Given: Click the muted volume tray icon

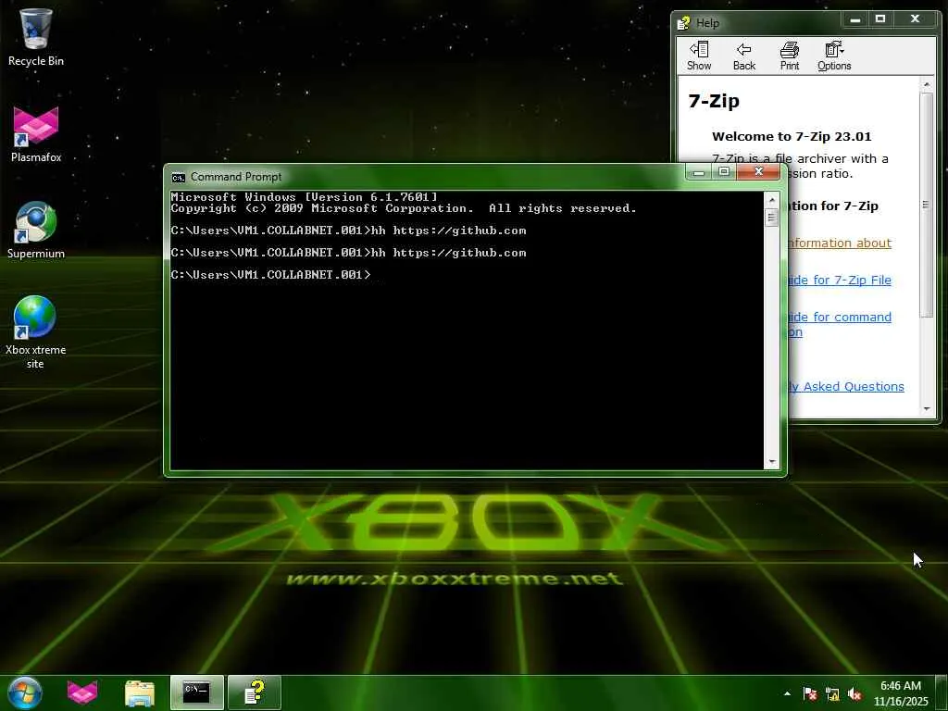Looking at the screenshot, I should [x=854, y=694].
